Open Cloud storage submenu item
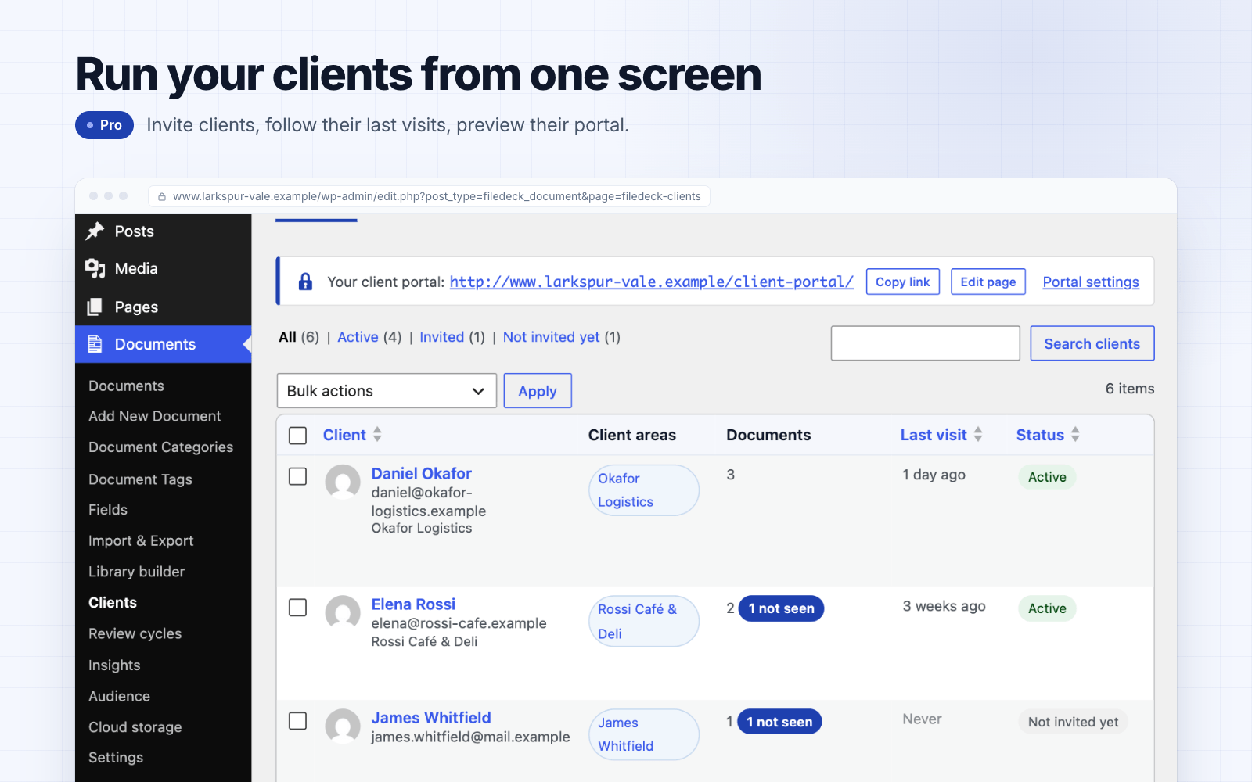This screenshot has width=1252, height=782. tap(135, 727)
